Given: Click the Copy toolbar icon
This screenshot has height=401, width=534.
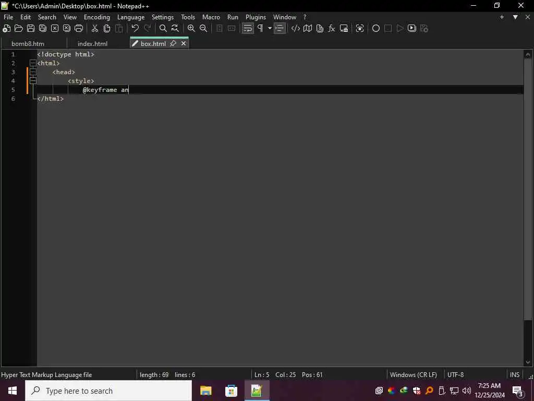Looking at the screenshot, I should pyautogui.click(x=107, y=29).
